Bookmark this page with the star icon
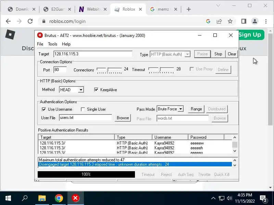 point(230,21)
